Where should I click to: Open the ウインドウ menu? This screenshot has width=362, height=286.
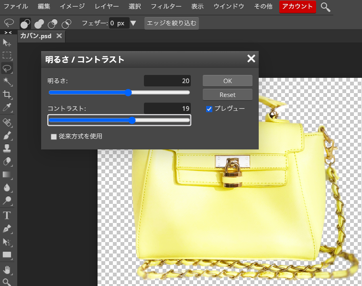(x=229, y=7)
